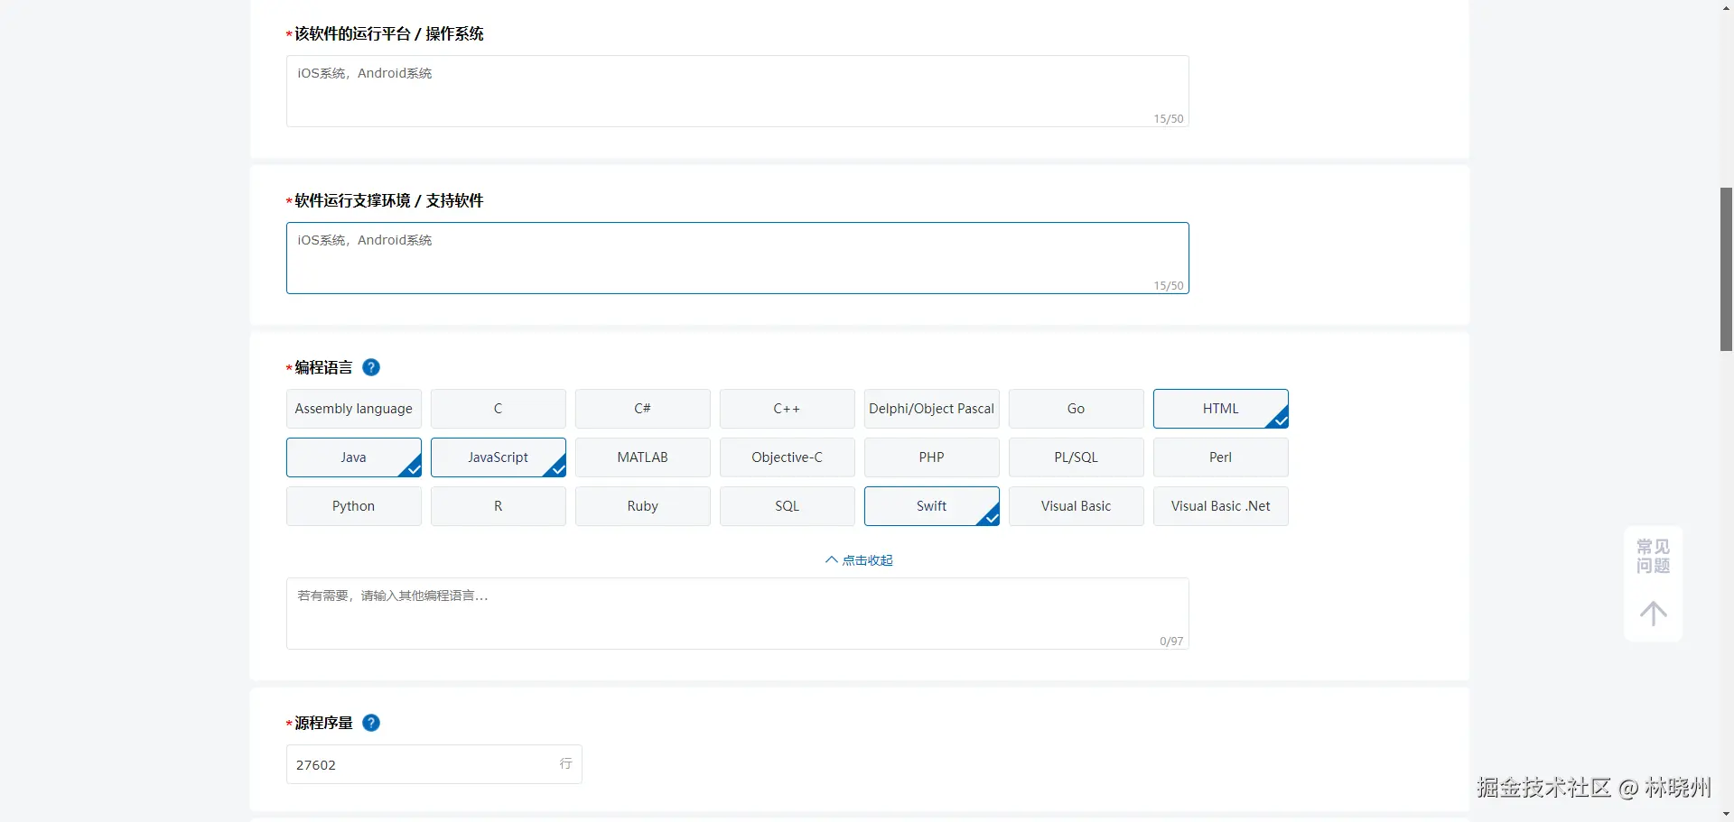1734x822 pixels.
Task: Click the 源程序量 line count field
Action: [424, 764]
